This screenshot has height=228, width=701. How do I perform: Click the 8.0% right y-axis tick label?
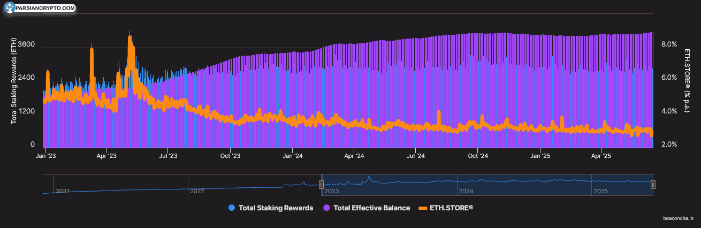[x=669, y=44]
